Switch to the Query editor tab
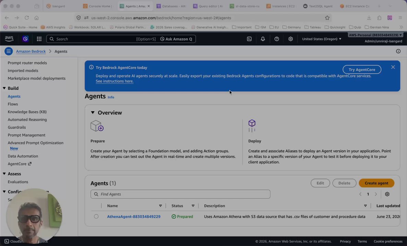Screen dimensions: 407x246 (x=208, y=6)
